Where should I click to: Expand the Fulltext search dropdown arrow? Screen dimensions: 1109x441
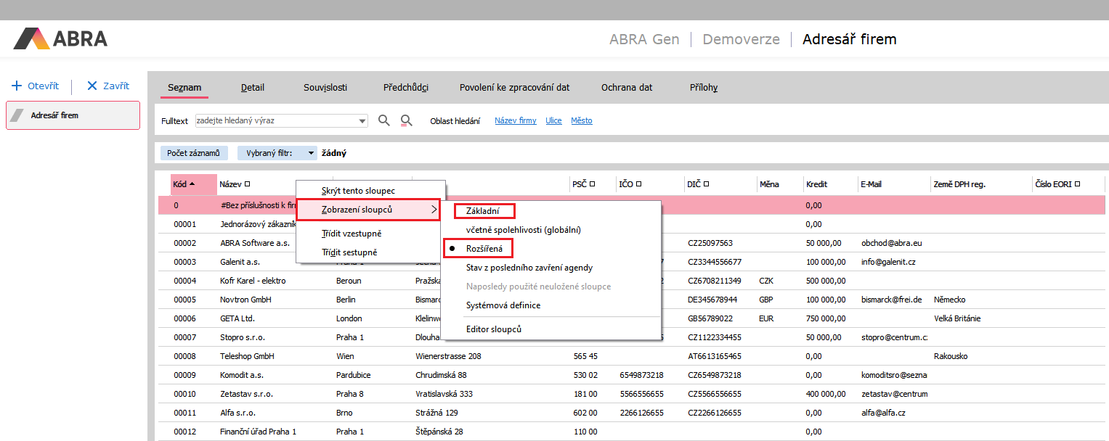pos(362,121)
